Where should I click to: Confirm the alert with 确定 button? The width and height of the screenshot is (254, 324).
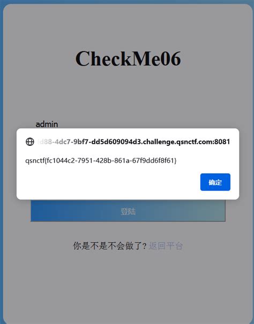click(215, 182)
